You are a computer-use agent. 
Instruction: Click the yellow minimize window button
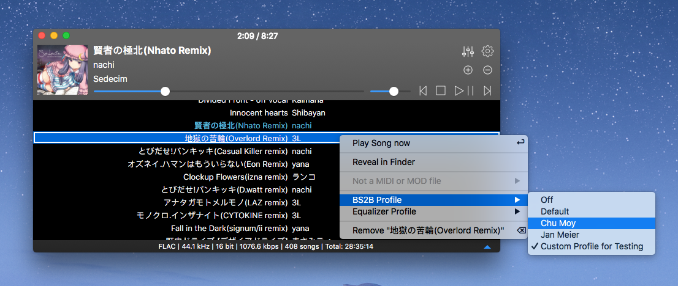click(x=54, y=36)
